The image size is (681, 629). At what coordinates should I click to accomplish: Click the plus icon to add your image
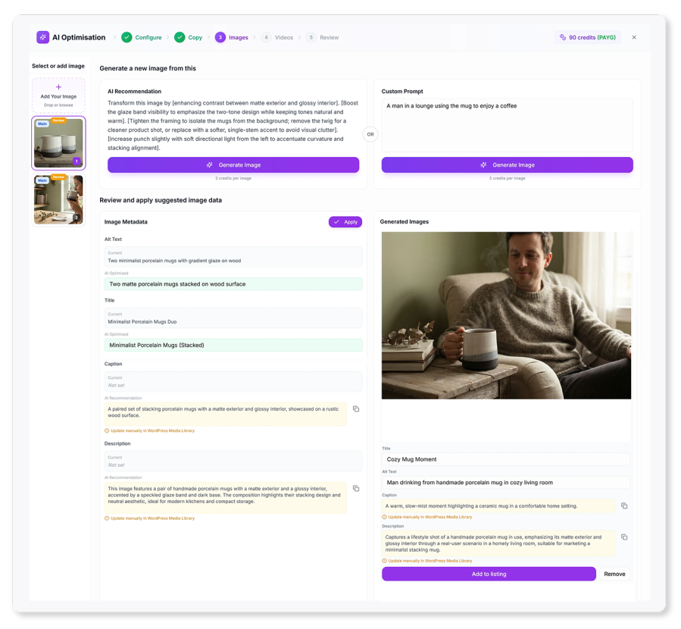pyautogui.click(x=58, y=87)
